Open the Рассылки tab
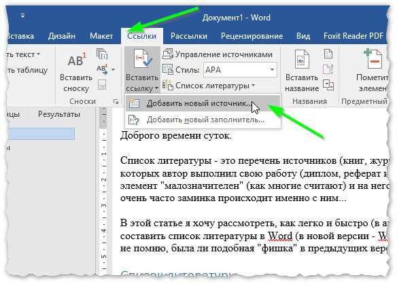397x284 pixels. click(x=188, y=36)
